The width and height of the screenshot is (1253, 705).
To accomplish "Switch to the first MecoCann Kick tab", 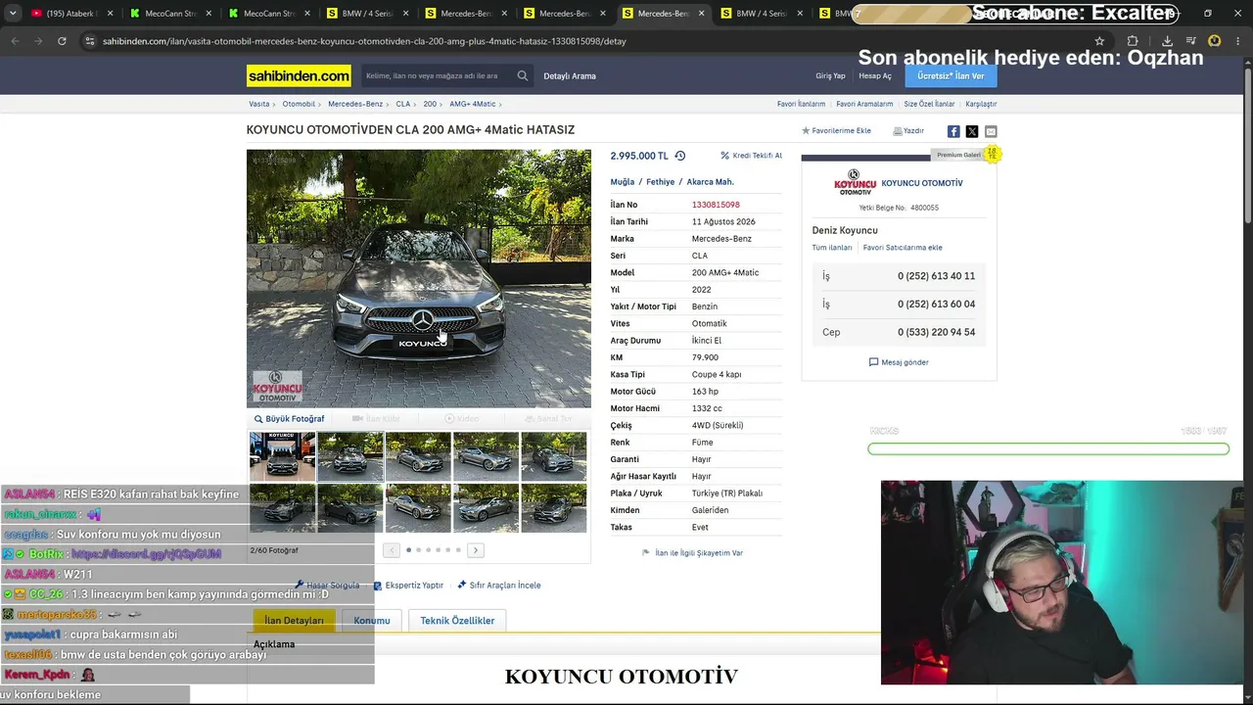I will [x=170, y=14].
